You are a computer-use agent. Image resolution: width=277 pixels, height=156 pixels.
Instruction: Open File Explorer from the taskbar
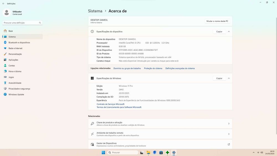point(148,153)
